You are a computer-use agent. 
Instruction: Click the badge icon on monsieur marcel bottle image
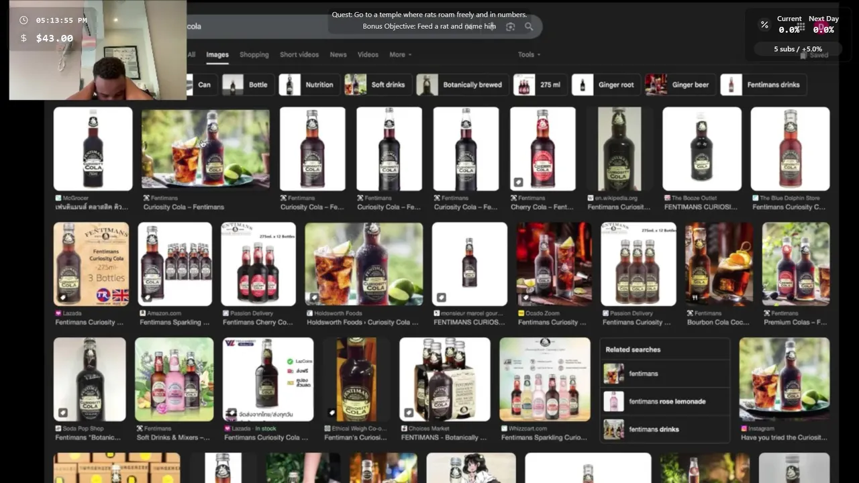click(441, 297)
